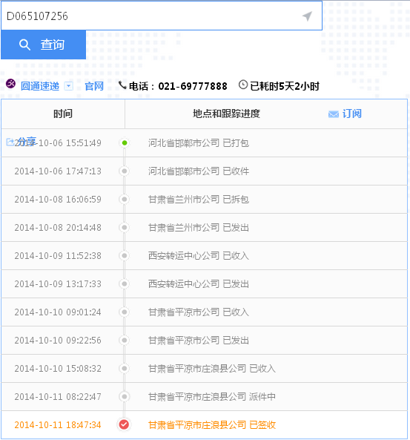Click the text 西安转运中心公司 已发出
The width and height of the screenshot is (410, 440).
coord(199,284)
